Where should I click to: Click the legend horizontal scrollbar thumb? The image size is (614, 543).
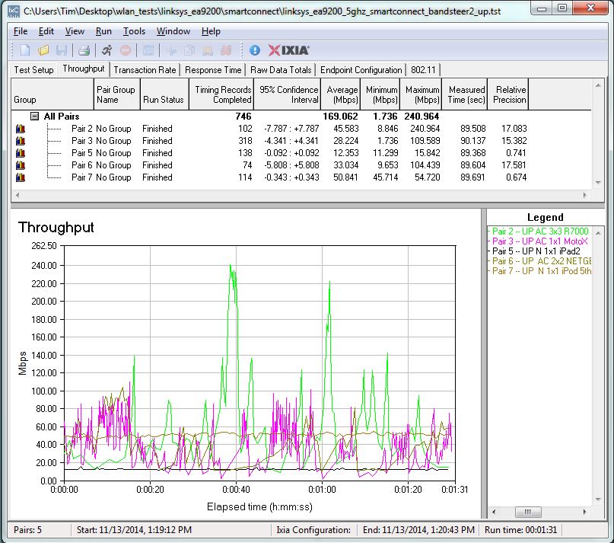pos(528,512)
